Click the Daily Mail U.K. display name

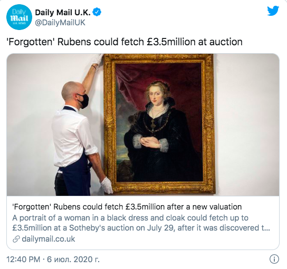63,13
